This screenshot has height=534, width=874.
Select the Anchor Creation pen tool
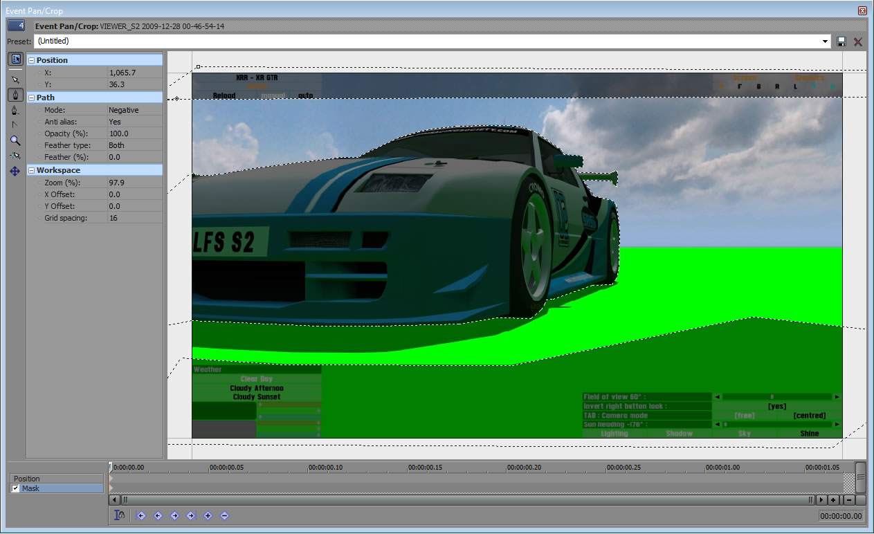click(15, 94)
